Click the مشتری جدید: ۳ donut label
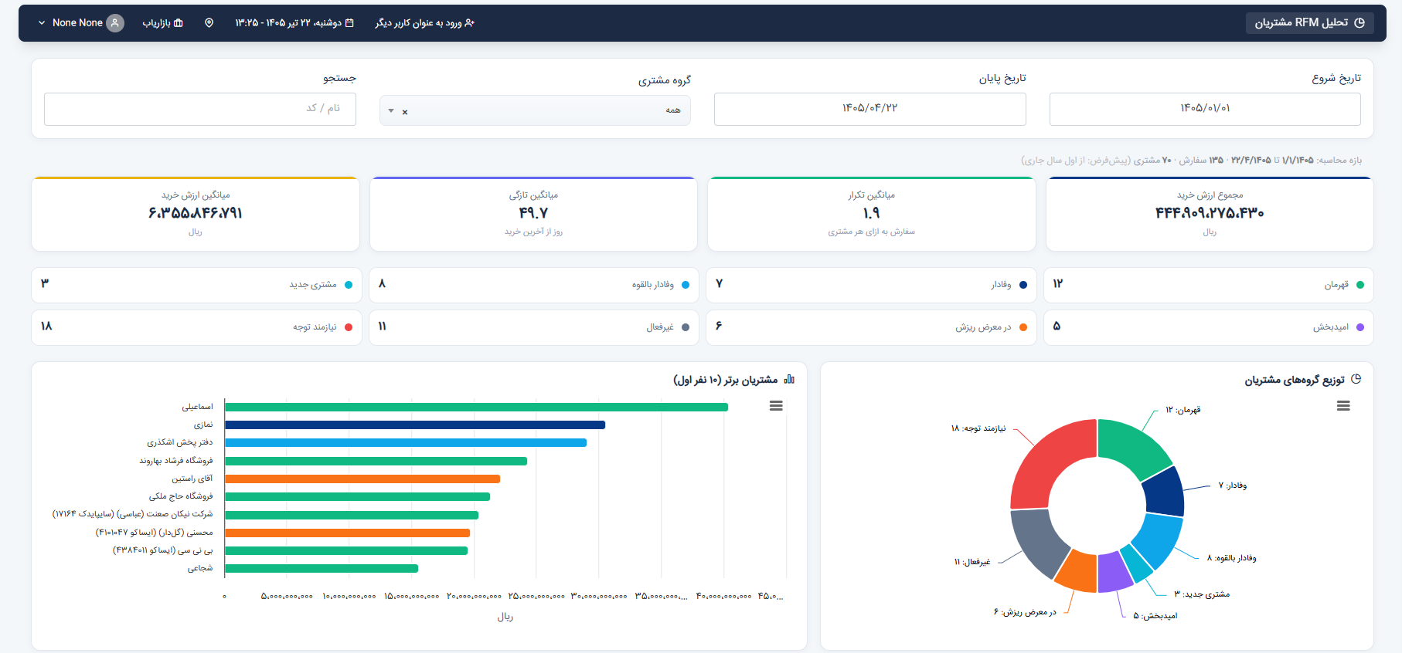This screenshot has width=1402, height=653. click(x=1202, y=594)
